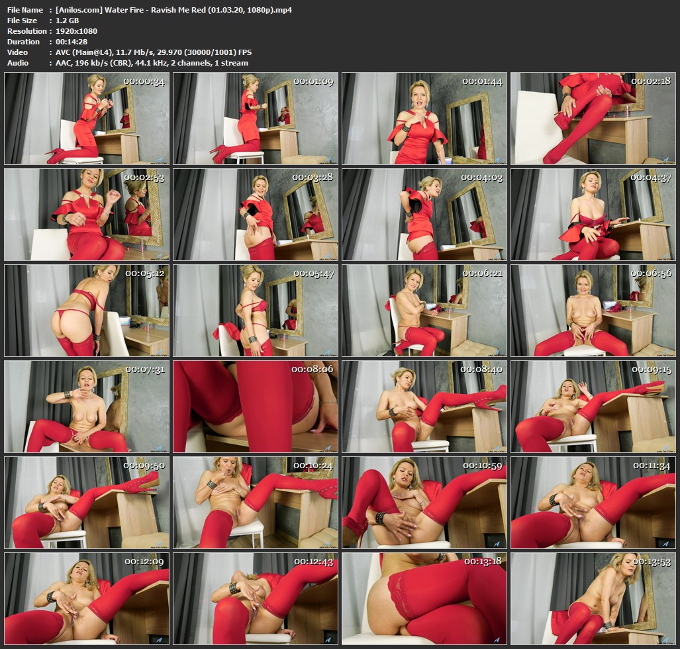Viewport: 680px width, 649px height.
Task: Click the preview frame at 00:06:56
Action: point(593,311)
